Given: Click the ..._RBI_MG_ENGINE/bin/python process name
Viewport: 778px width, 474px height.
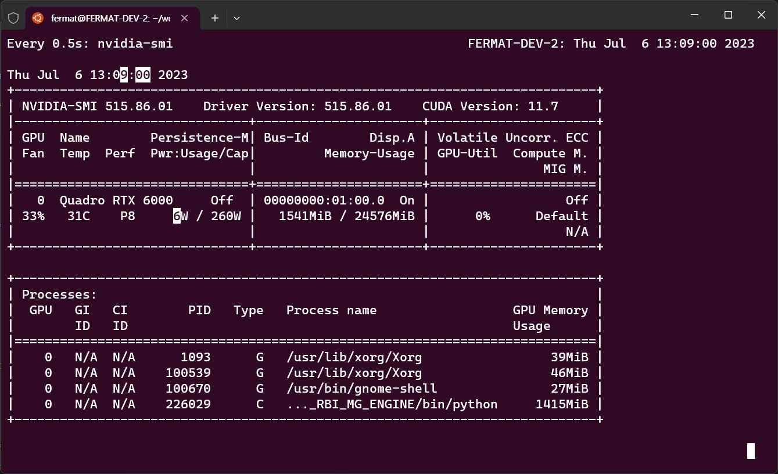Looking at the screenshot, I should point(392,404).
